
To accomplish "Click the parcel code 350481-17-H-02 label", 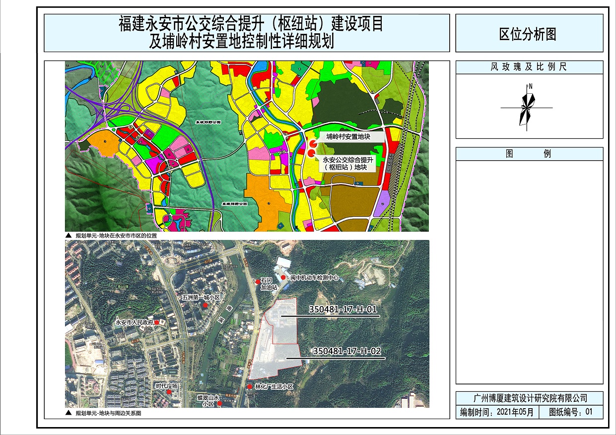I will [346, 351].
